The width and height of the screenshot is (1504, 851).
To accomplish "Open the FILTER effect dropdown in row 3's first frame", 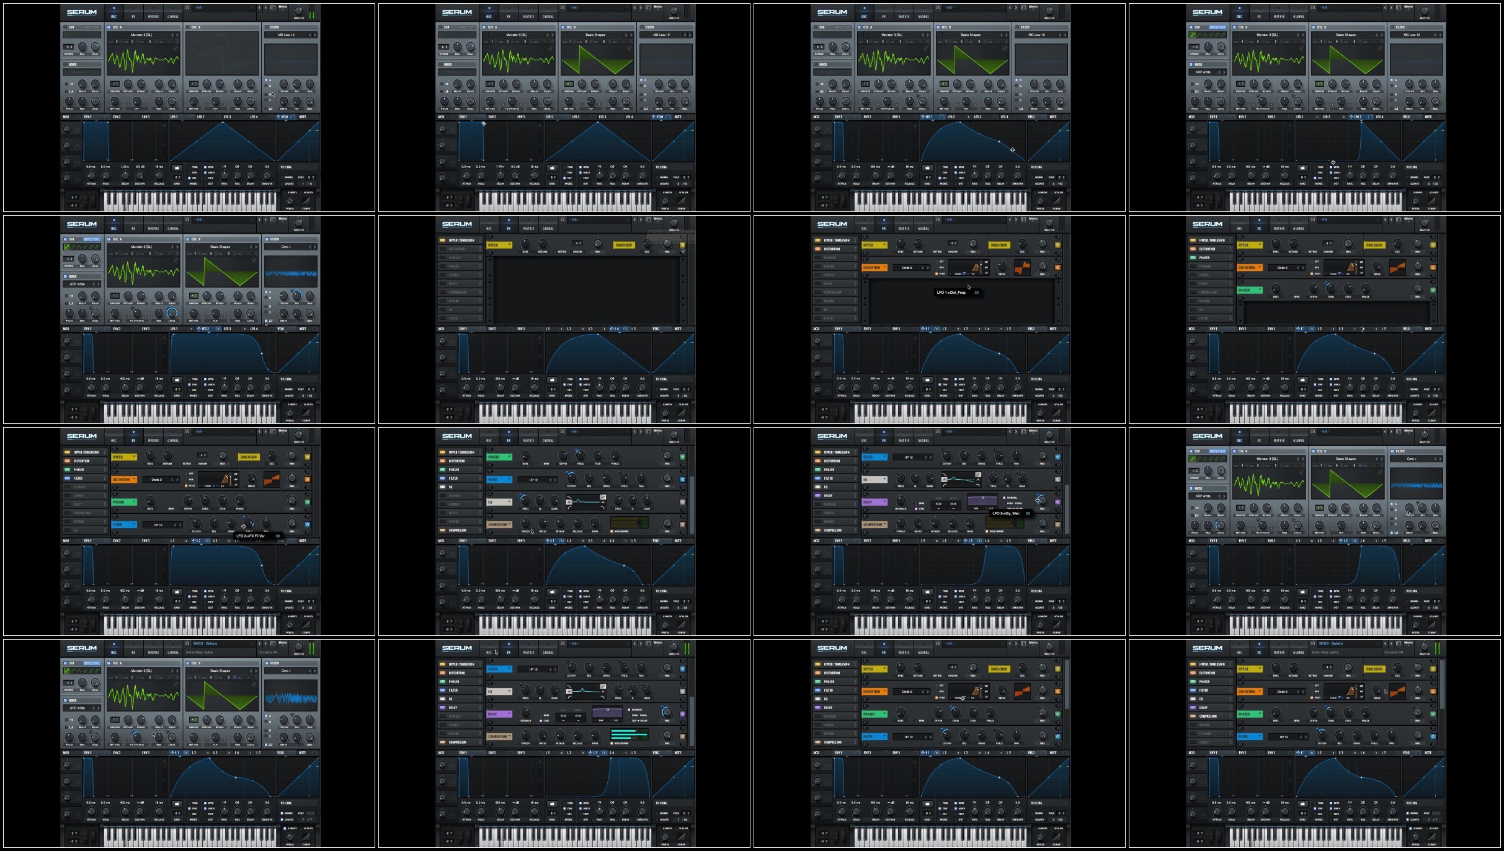I will click(125, 524).
